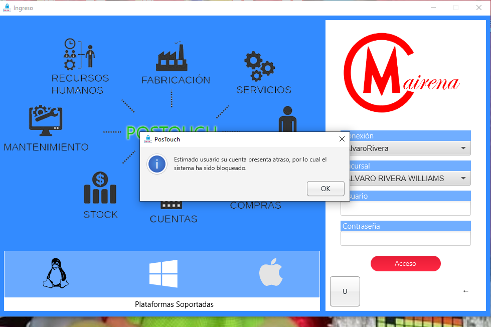Click the U button
Viewport: 491px width, 327px height.
click(x=345, y=291)
